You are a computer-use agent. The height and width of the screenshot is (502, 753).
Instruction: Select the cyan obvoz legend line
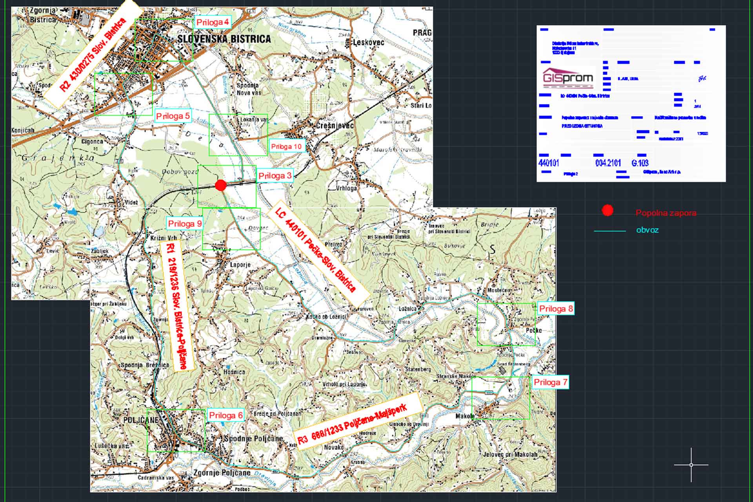610,231
